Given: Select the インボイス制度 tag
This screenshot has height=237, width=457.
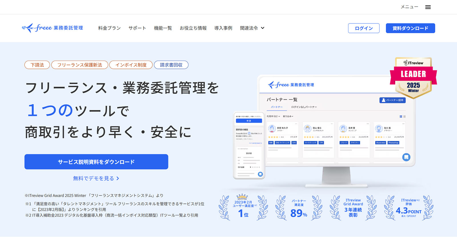Looking at the screenshot, I should click(131, 65).
